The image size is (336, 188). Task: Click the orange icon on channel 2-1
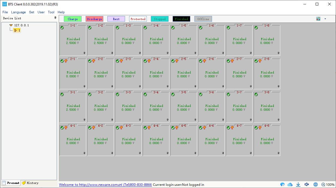click(66, 61)
